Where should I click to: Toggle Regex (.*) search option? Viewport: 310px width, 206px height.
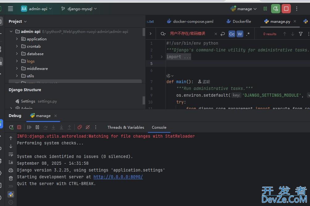248,34
